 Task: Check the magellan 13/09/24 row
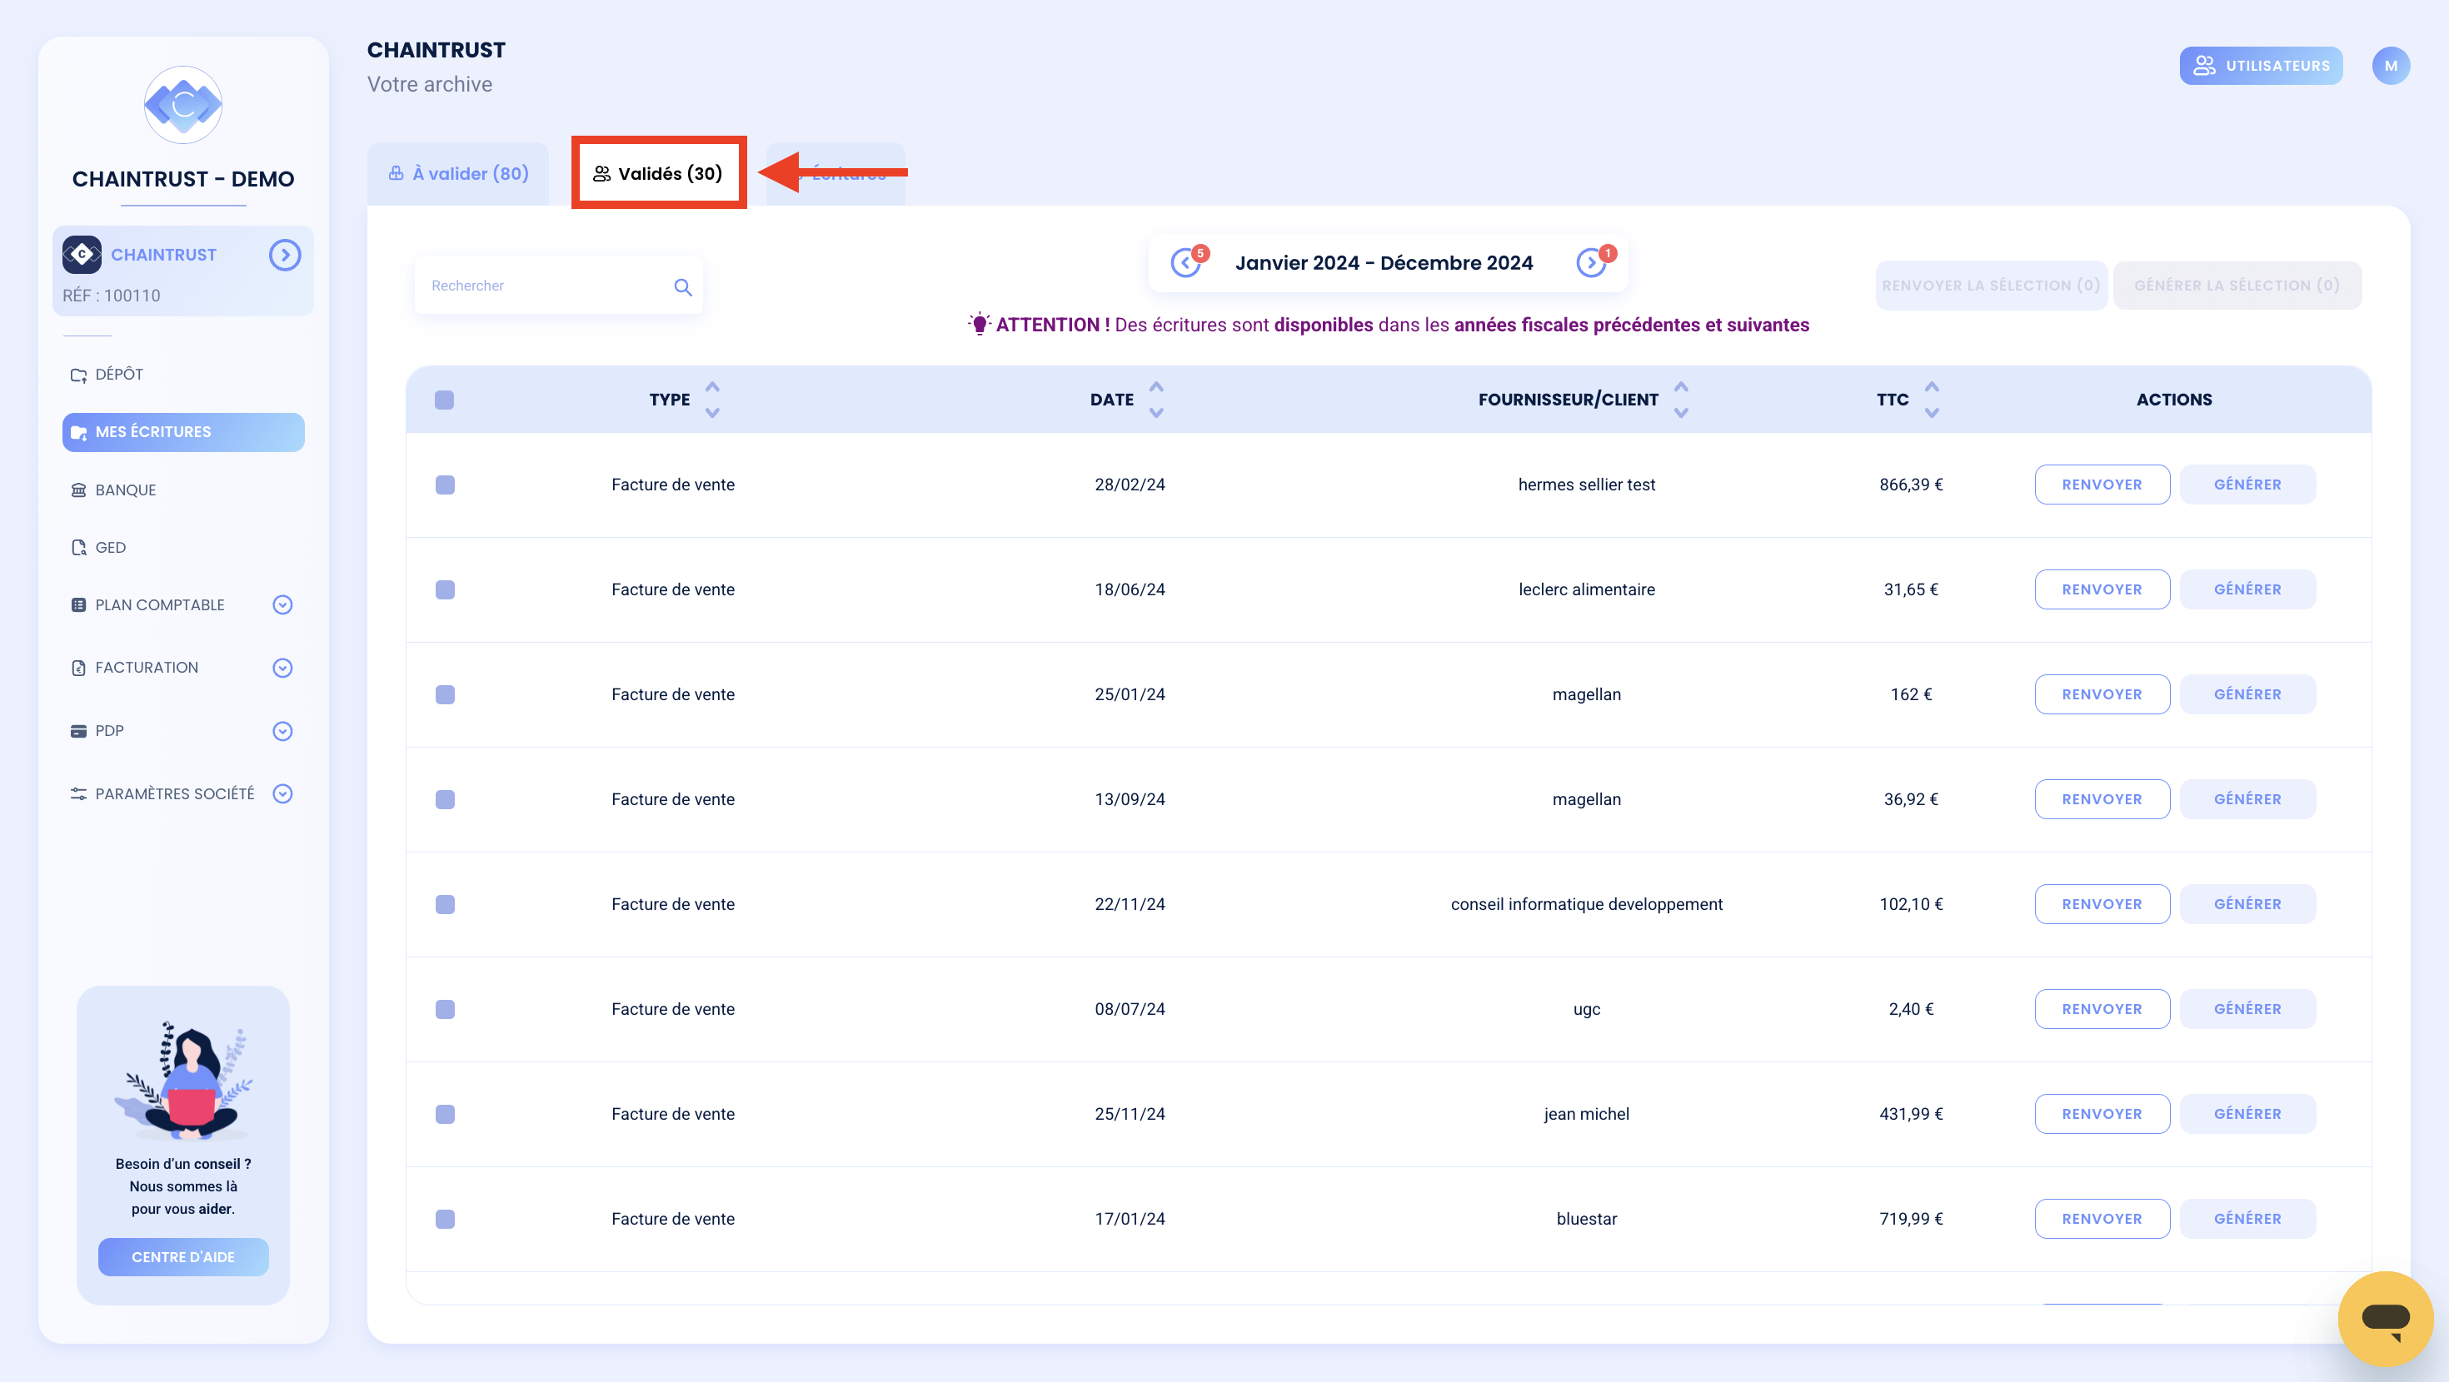coord(445,799)
